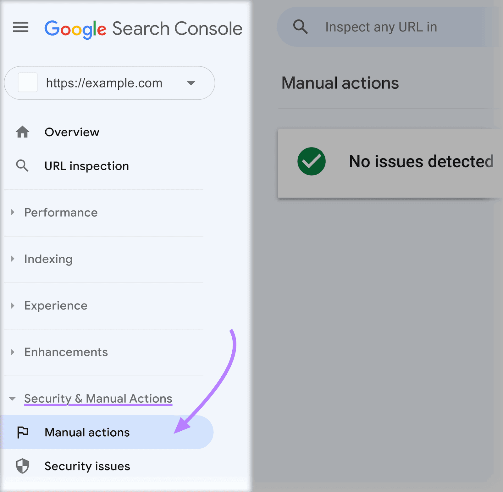Collapse the Security & Manual Actions section
This screenshot has height=492, width=503.
pyautogui.click(x=12, y=399)
